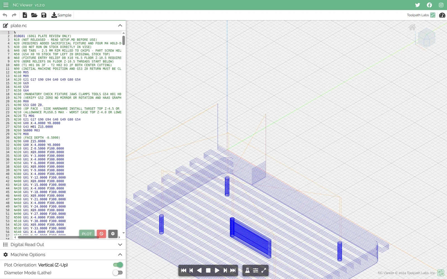Stop toolpath playback
The image size is (447, 279).
point(208,270)
